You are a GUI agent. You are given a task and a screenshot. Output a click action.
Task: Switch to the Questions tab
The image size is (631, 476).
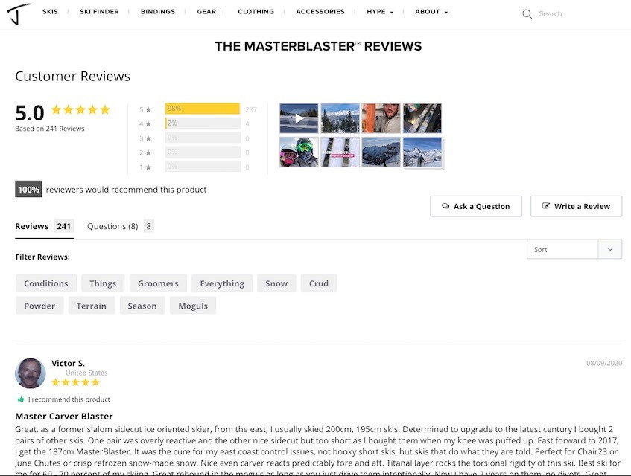pyautogui.click(x=121, y=227)
